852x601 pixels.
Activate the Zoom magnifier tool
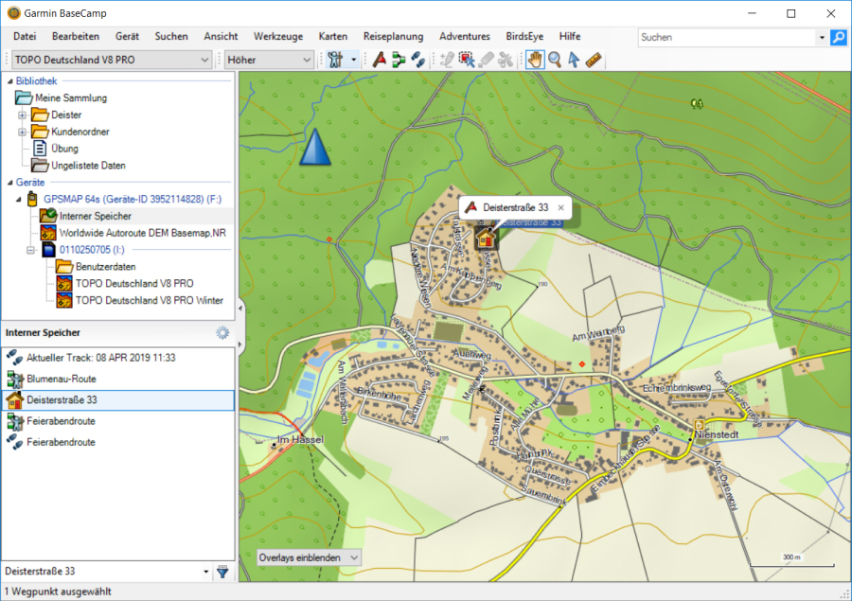[x=555, y=60]
